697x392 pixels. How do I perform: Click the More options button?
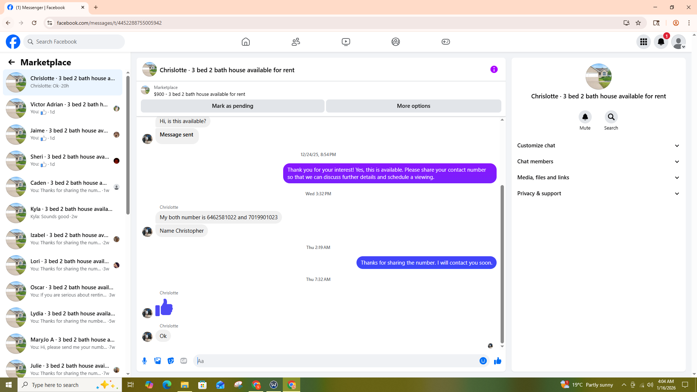coord(413,106)
